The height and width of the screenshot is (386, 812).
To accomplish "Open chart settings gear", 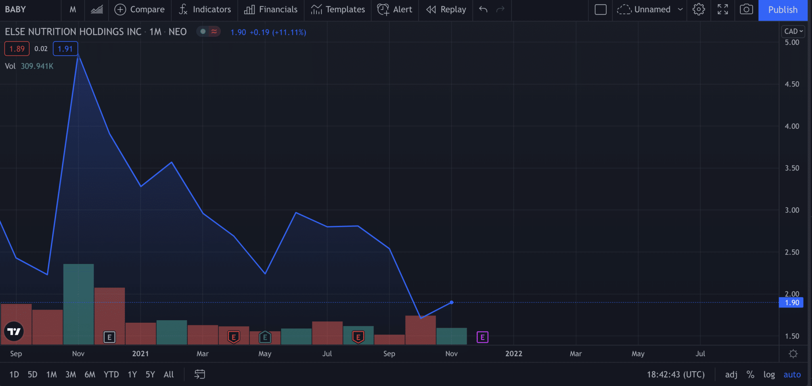I will pos(699,10).
